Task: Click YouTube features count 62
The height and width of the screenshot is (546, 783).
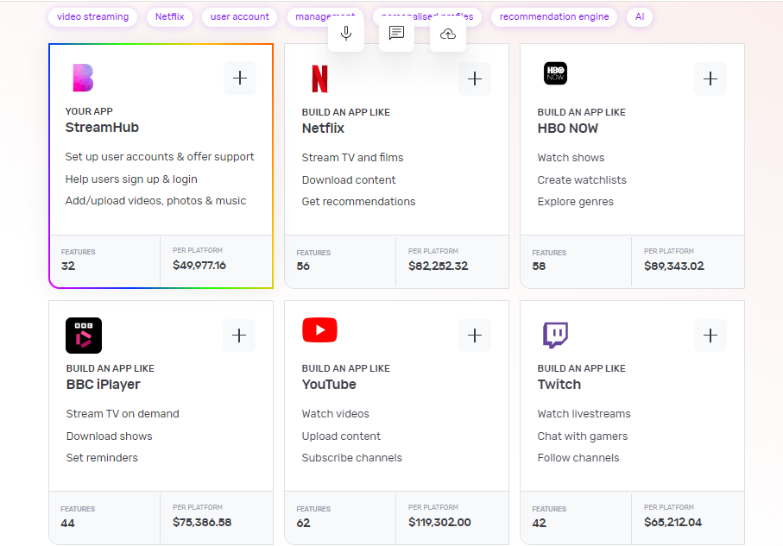Action: [303, 523]
